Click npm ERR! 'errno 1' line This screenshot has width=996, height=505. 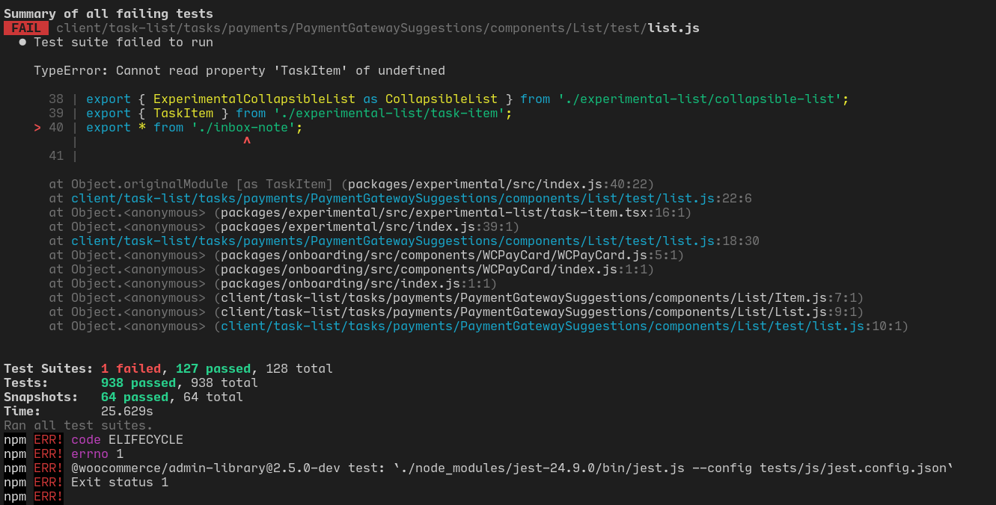coord(64,453)
